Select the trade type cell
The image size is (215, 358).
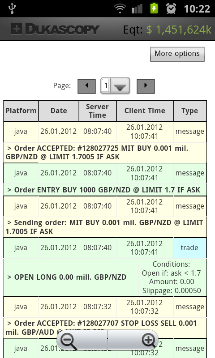tap(189, 248)
